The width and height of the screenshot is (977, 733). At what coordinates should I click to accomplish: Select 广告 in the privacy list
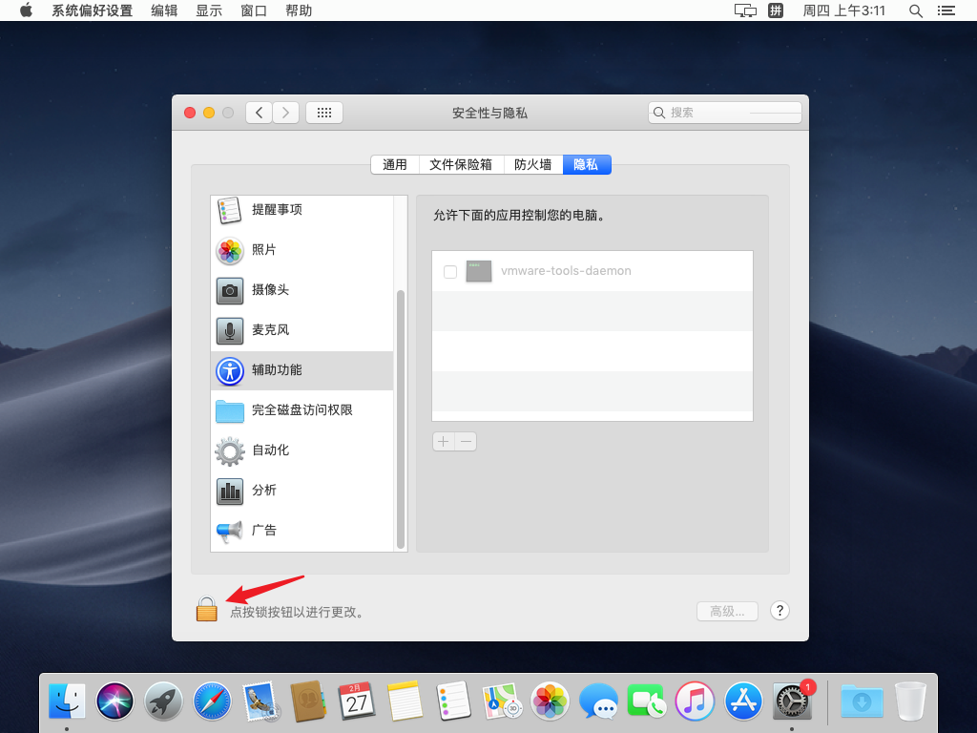pyautogui.click(x=302, y=531)
